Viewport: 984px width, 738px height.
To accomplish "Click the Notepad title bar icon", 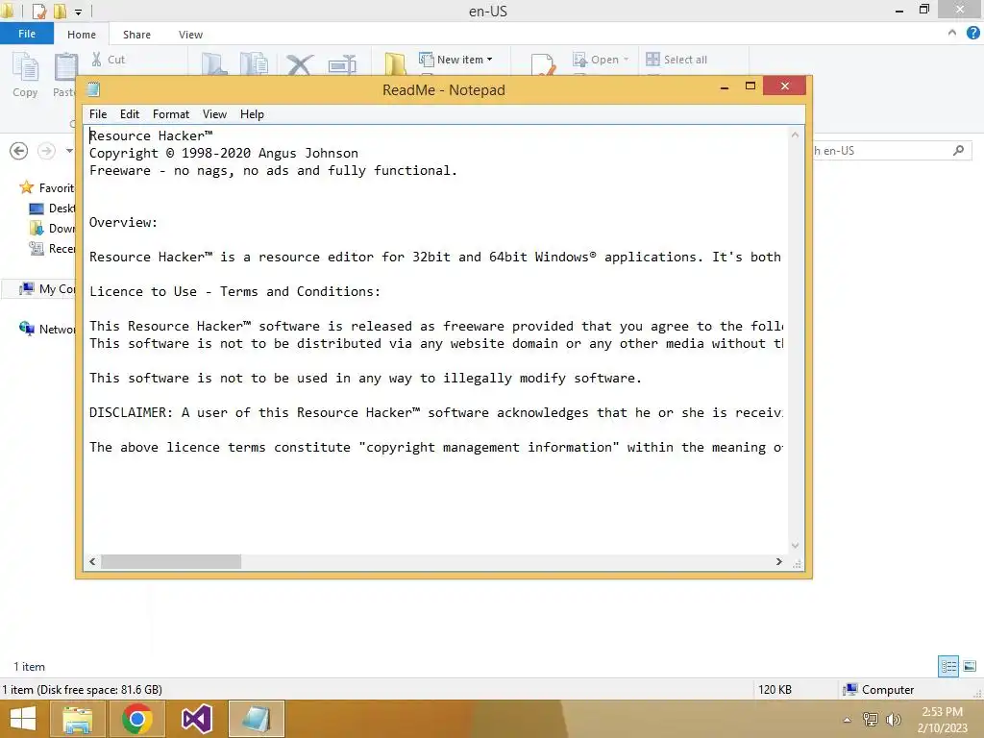I will (x=93, y=89).
